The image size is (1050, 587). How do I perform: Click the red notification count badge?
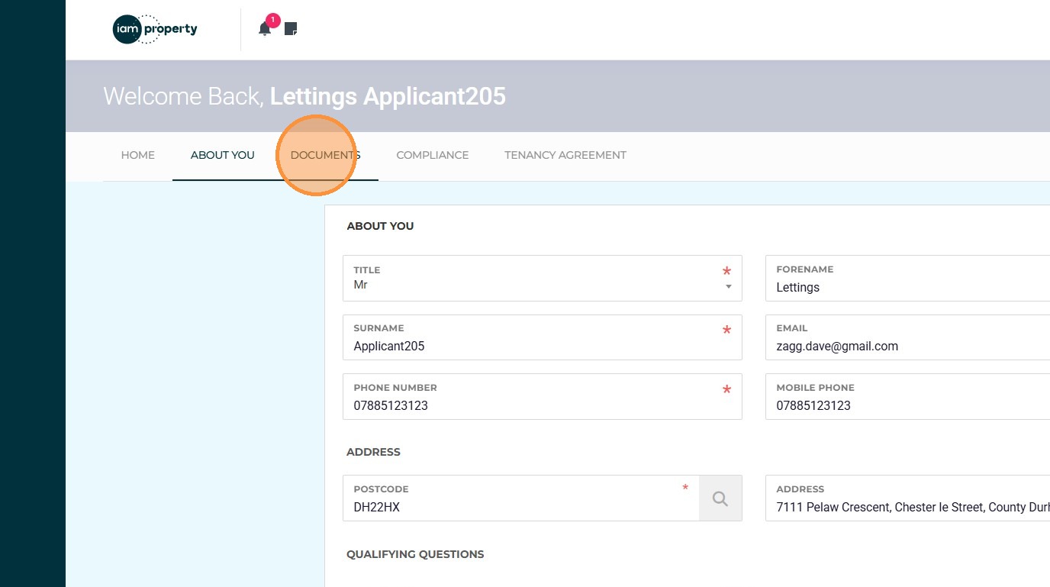click(x=273, y=21)
